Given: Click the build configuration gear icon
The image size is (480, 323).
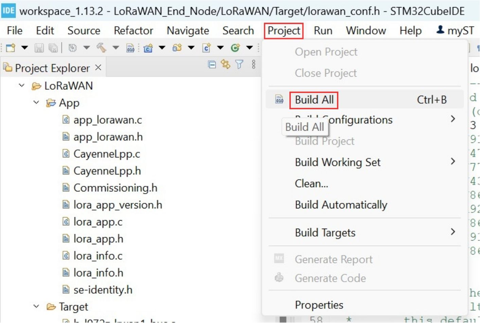Looking at the screenshot, I should coord(72,48).
